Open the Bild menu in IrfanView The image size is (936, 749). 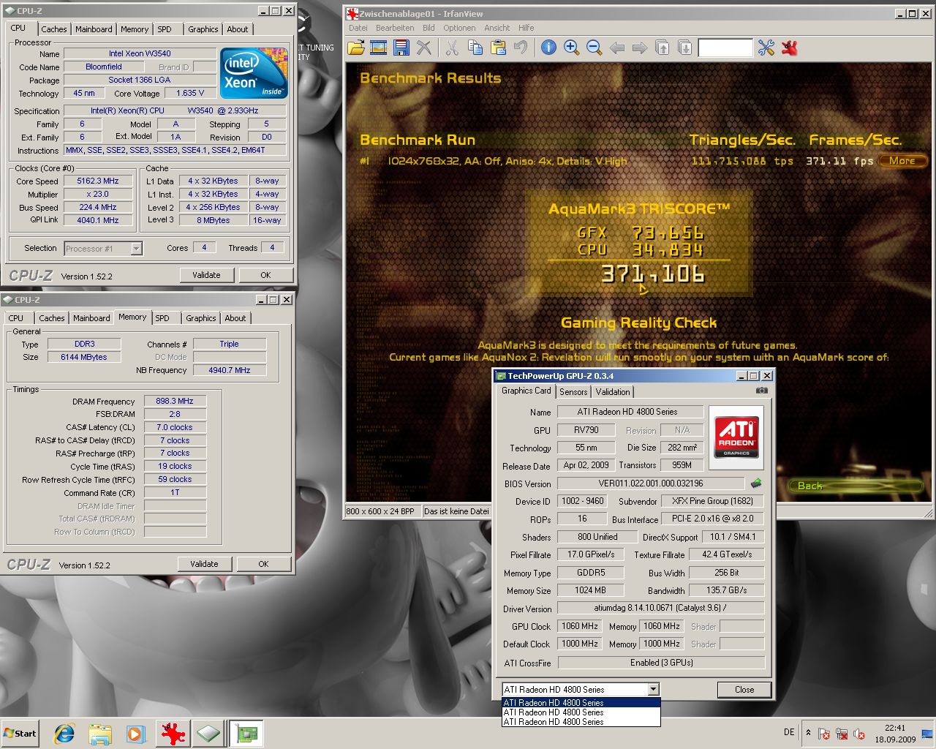coord(429,28)
